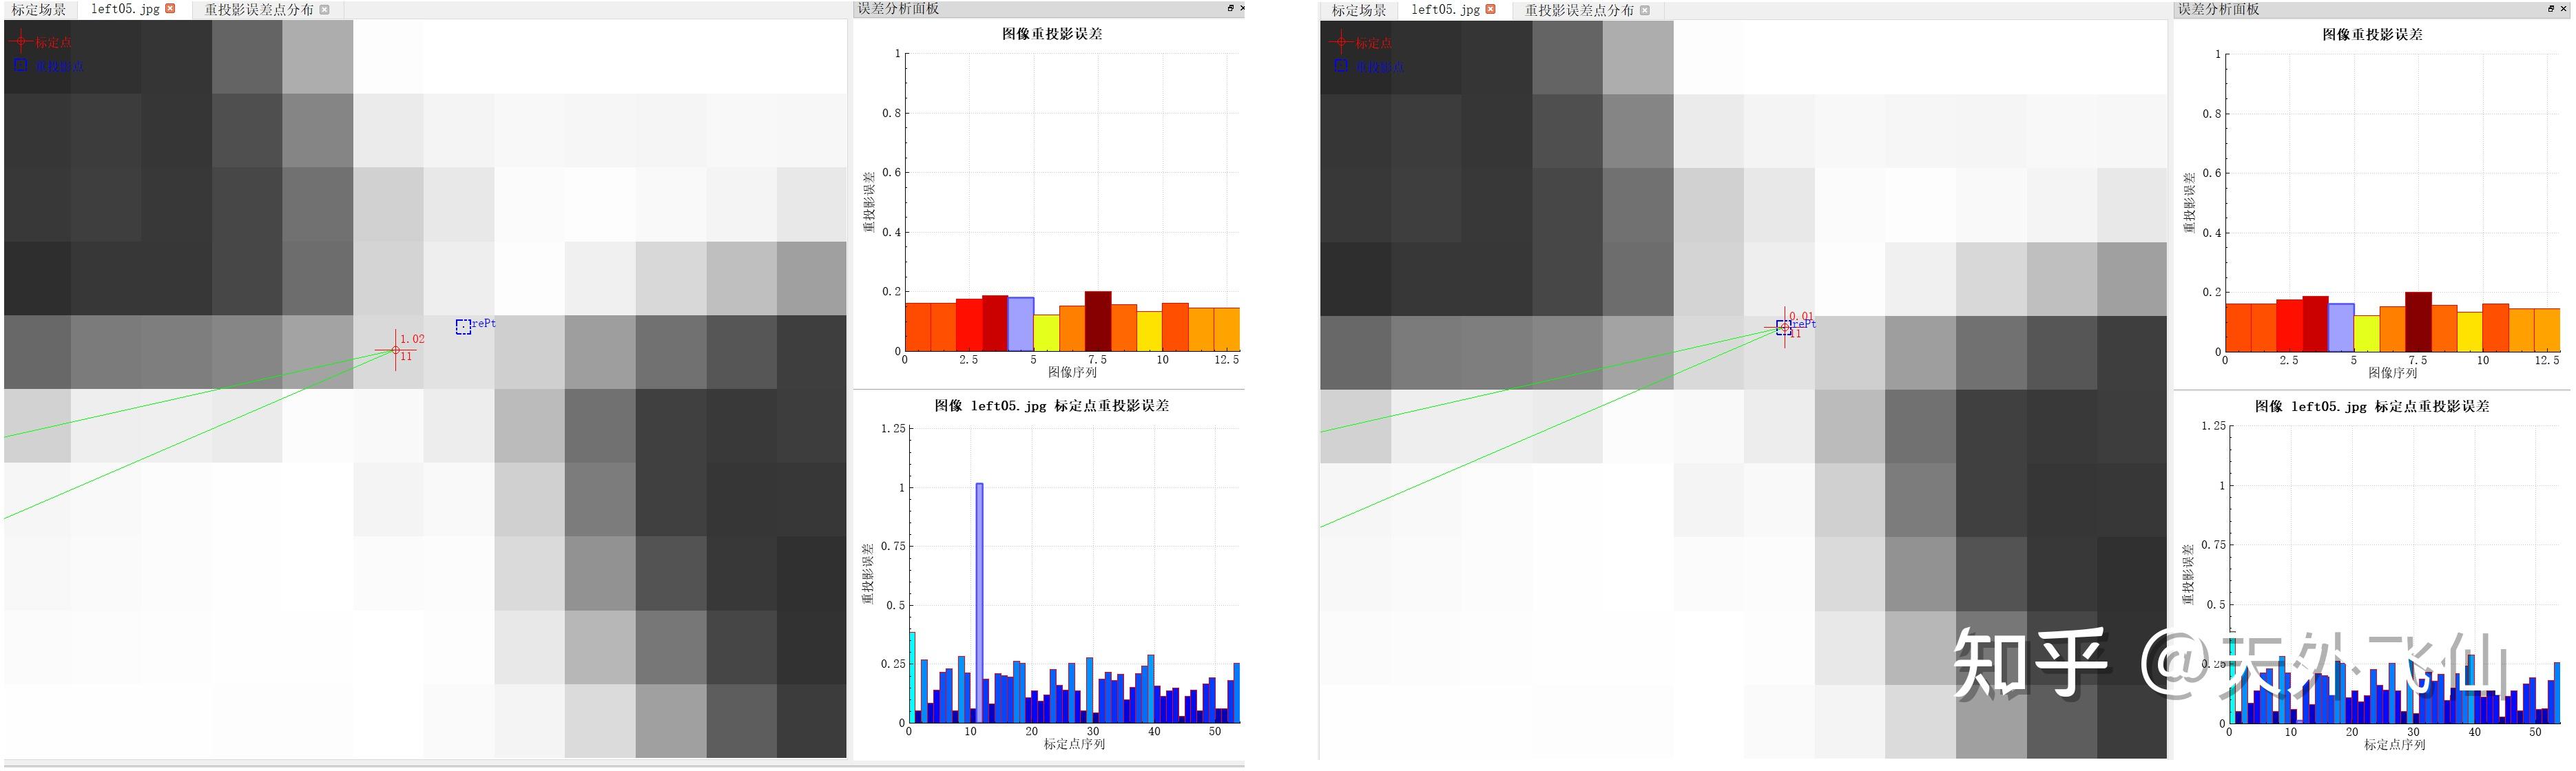
Task: Close the left05.jpg tab in left window
Action: [x=170, y=9]
